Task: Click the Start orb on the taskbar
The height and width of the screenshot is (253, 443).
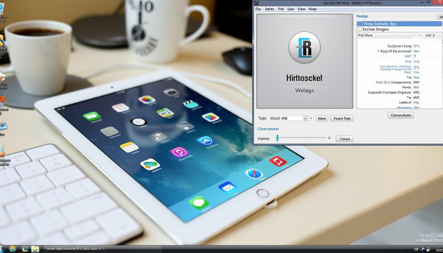Action: coord(2,249)
